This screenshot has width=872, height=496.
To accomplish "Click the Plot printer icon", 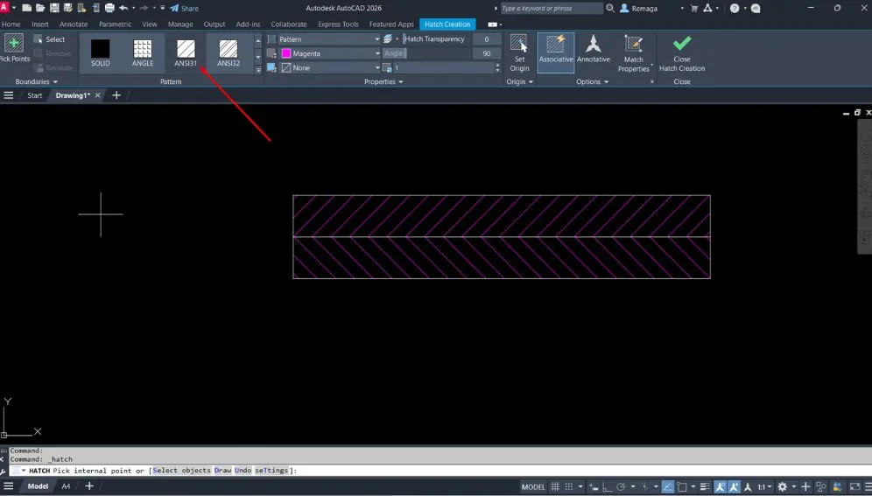I will [x=109, y=8].
